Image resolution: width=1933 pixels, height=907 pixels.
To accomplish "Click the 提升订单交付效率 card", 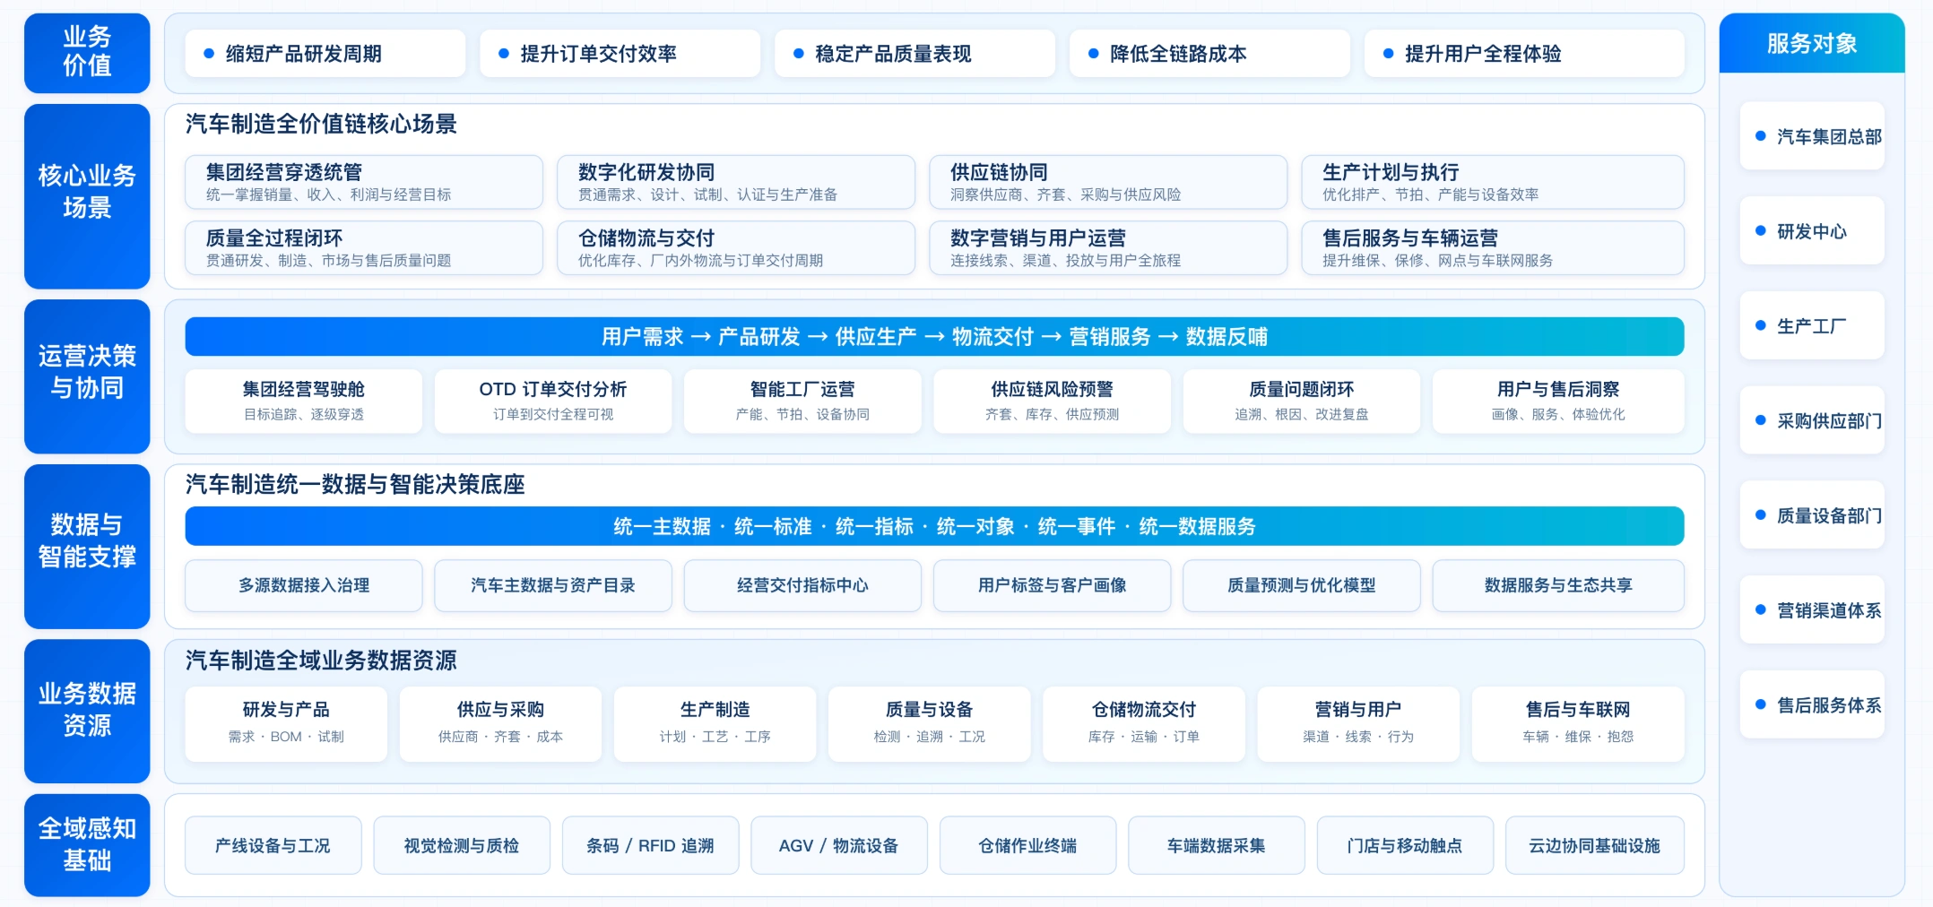I will point(620,54).
